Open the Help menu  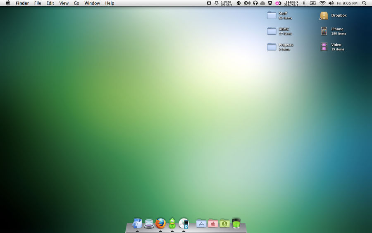[110, 3]
